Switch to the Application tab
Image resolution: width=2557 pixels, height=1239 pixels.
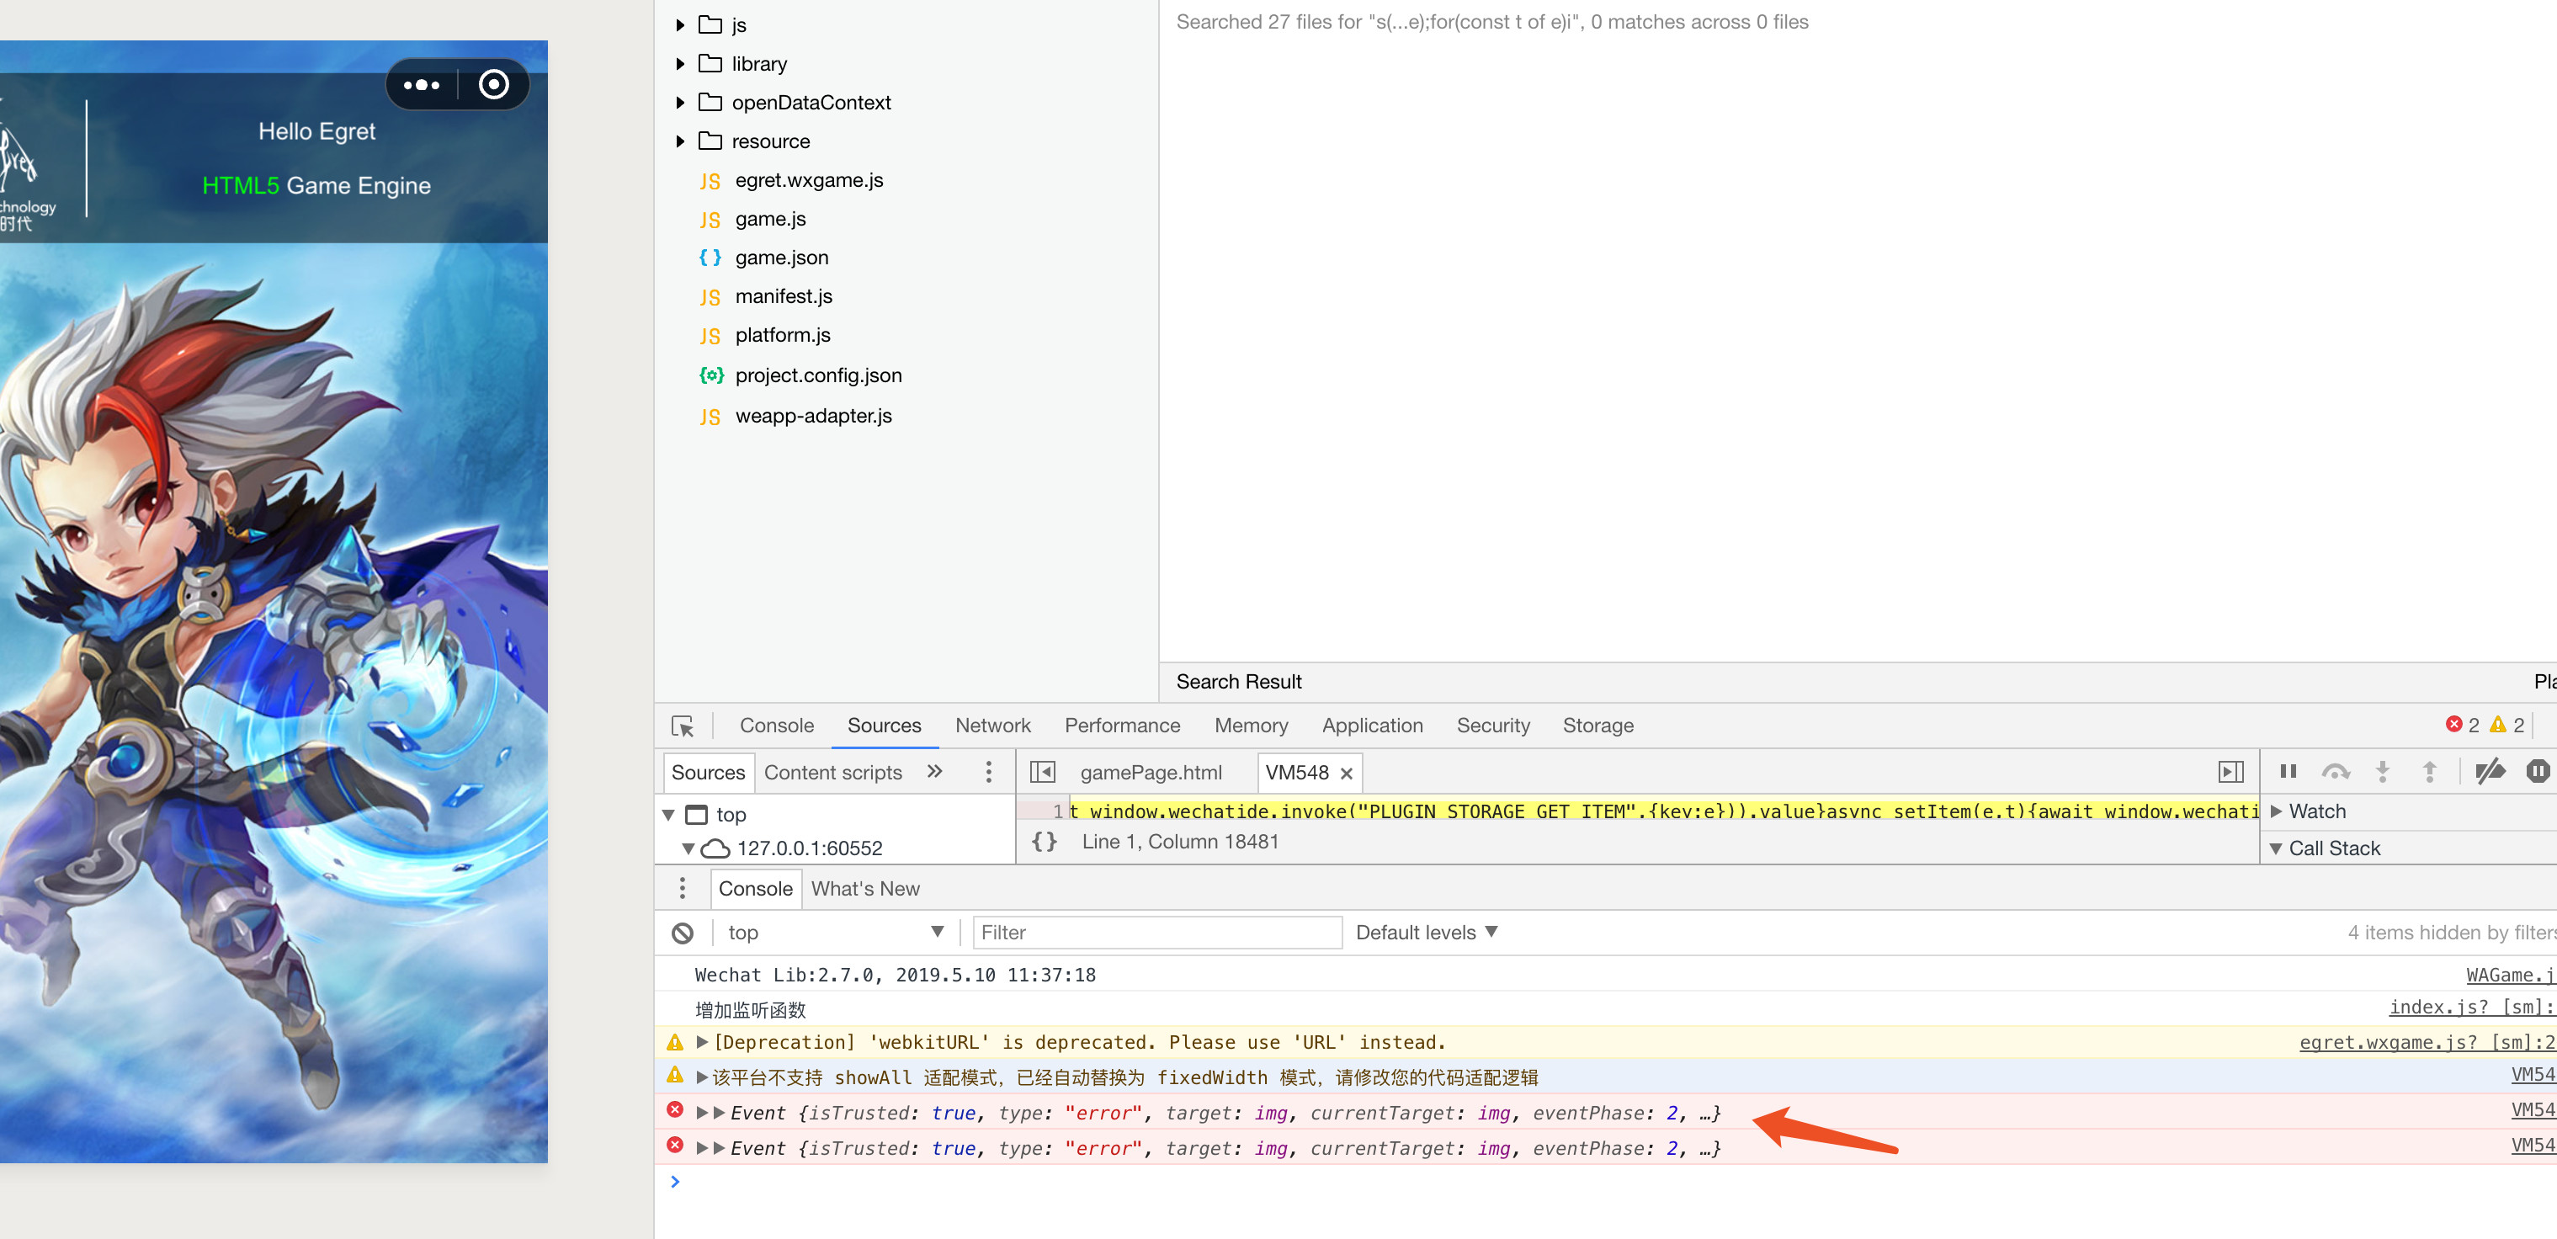[x=1372, y=726]
